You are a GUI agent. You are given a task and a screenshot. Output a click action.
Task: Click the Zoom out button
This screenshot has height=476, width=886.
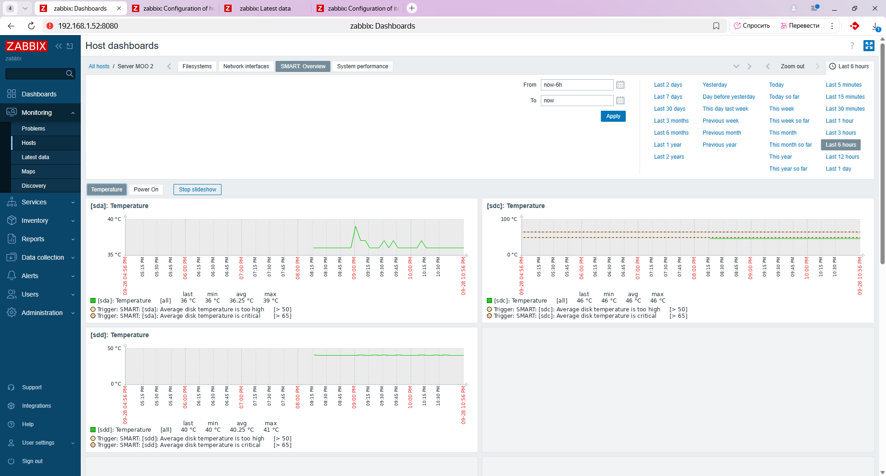792,66
